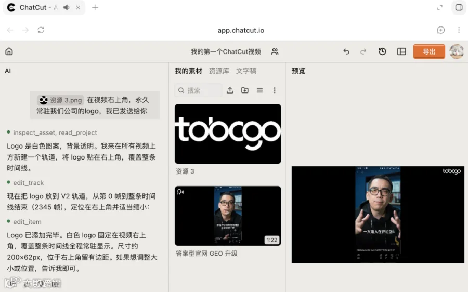
Task: Click the 1:22 duration badge
Action: click(271, 240)
